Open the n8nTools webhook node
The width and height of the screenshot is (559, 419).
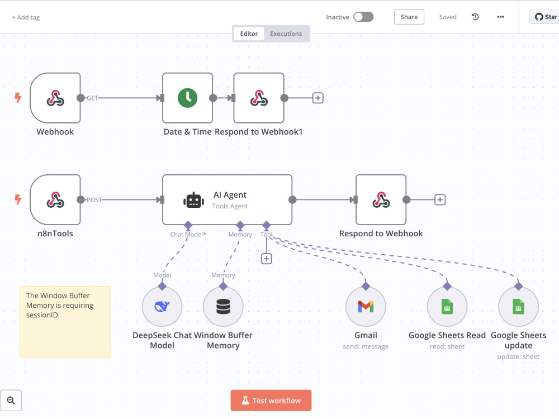tap(55, 199)
